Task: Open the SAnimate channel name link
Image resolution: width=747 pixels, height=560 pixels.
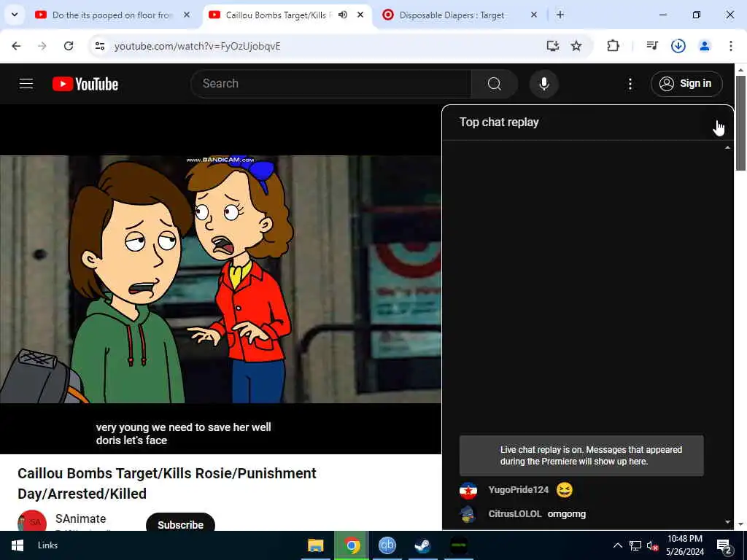Action: tap(80, 518)
